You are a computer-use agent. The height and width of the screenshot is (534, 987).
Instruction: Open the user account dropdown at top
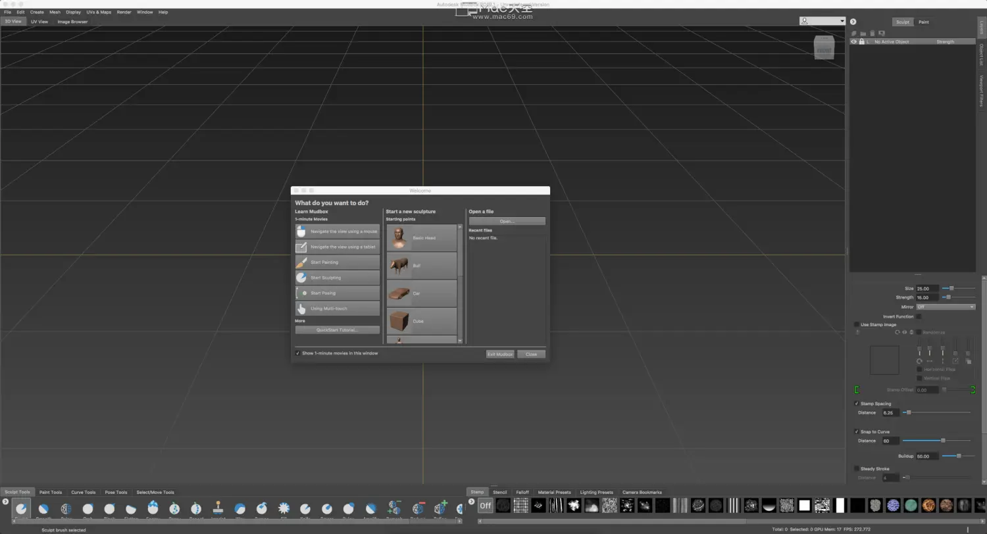coord(822,21)
